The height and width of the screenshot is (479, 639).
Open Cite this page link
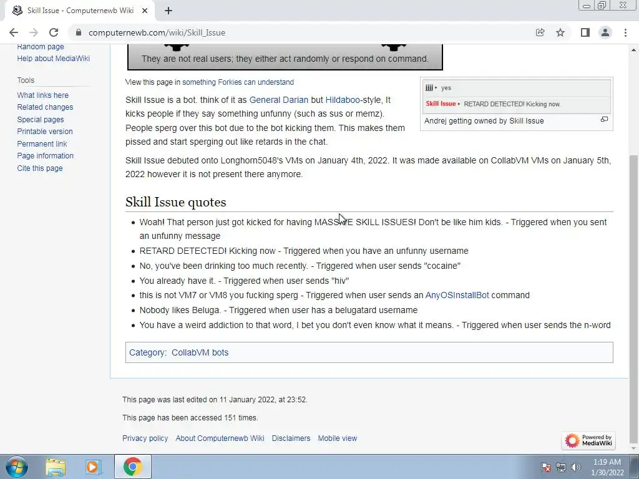point(40,168)
